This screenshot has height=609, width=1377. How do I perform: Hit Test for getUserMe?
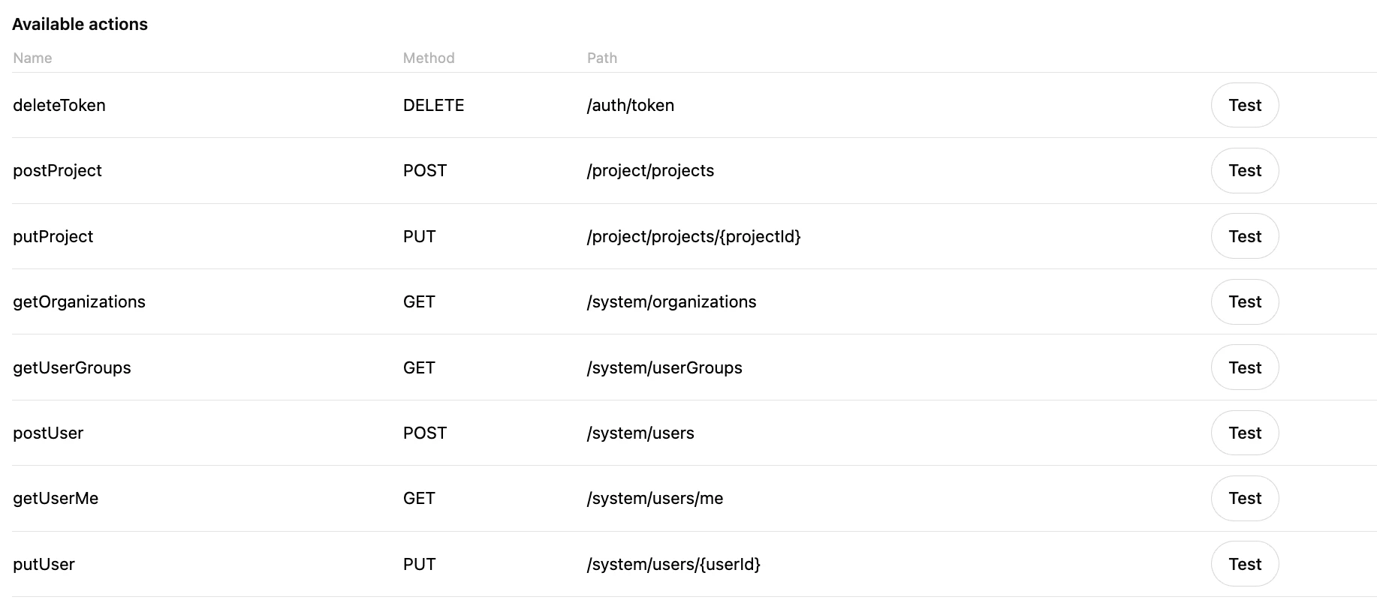(1244, 499)
